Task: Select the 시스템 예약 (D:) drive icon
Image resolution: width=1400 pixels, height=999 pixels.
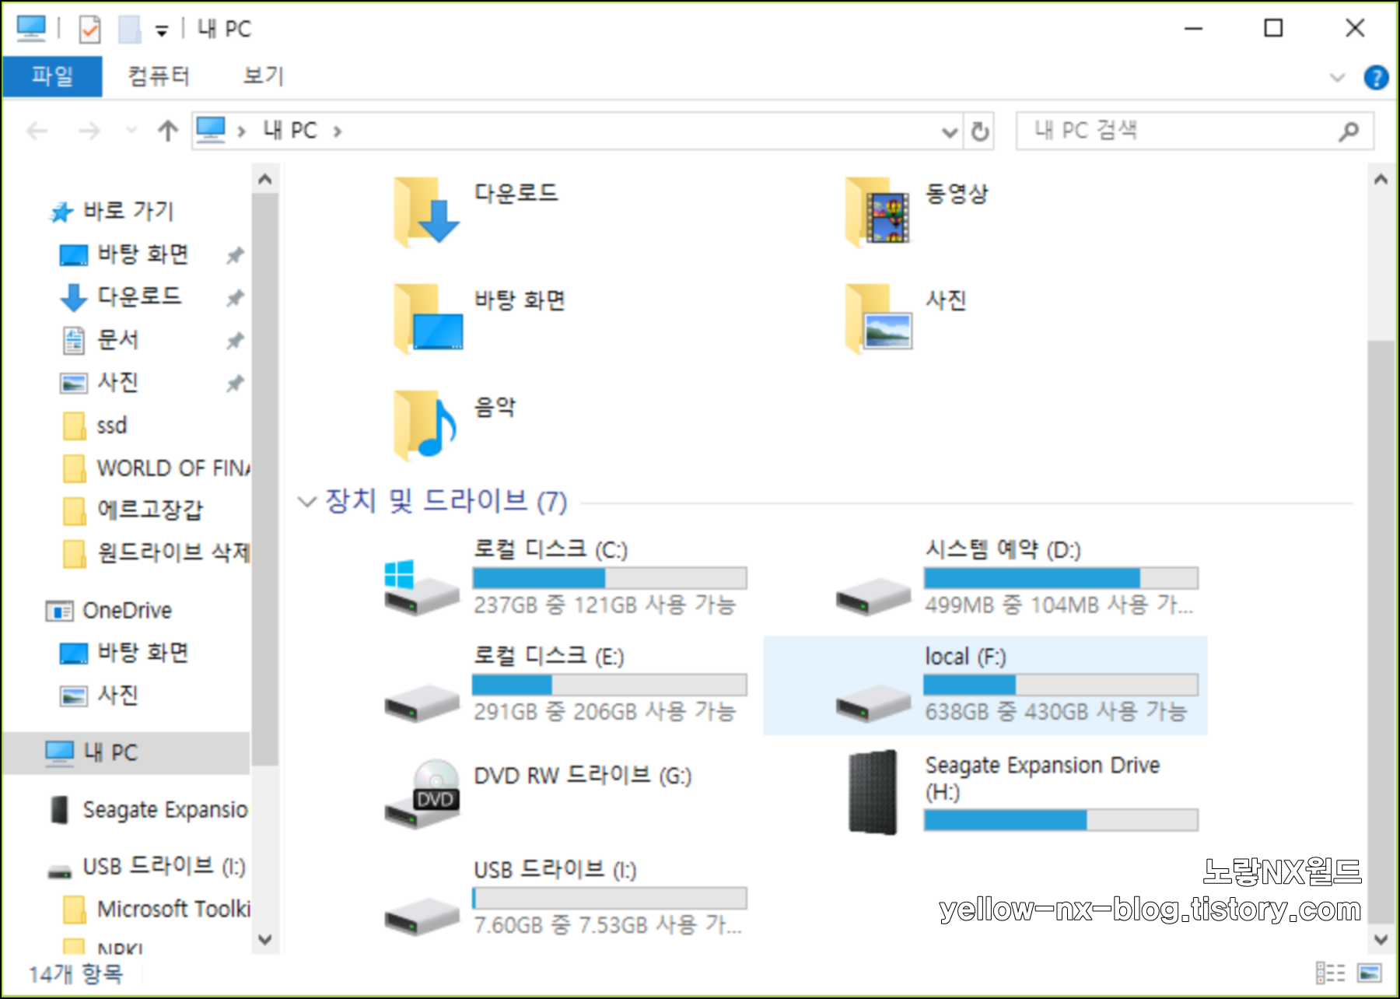Action: tap(873, 597)
